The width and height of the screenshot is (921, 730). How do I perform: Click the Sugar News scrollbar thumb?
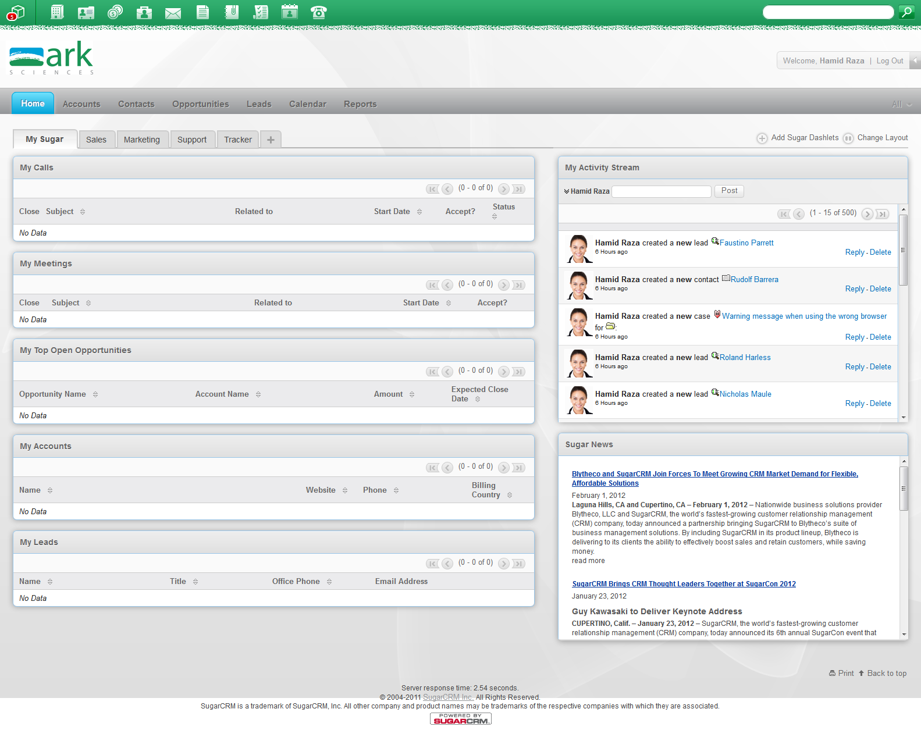pos(904,489)
